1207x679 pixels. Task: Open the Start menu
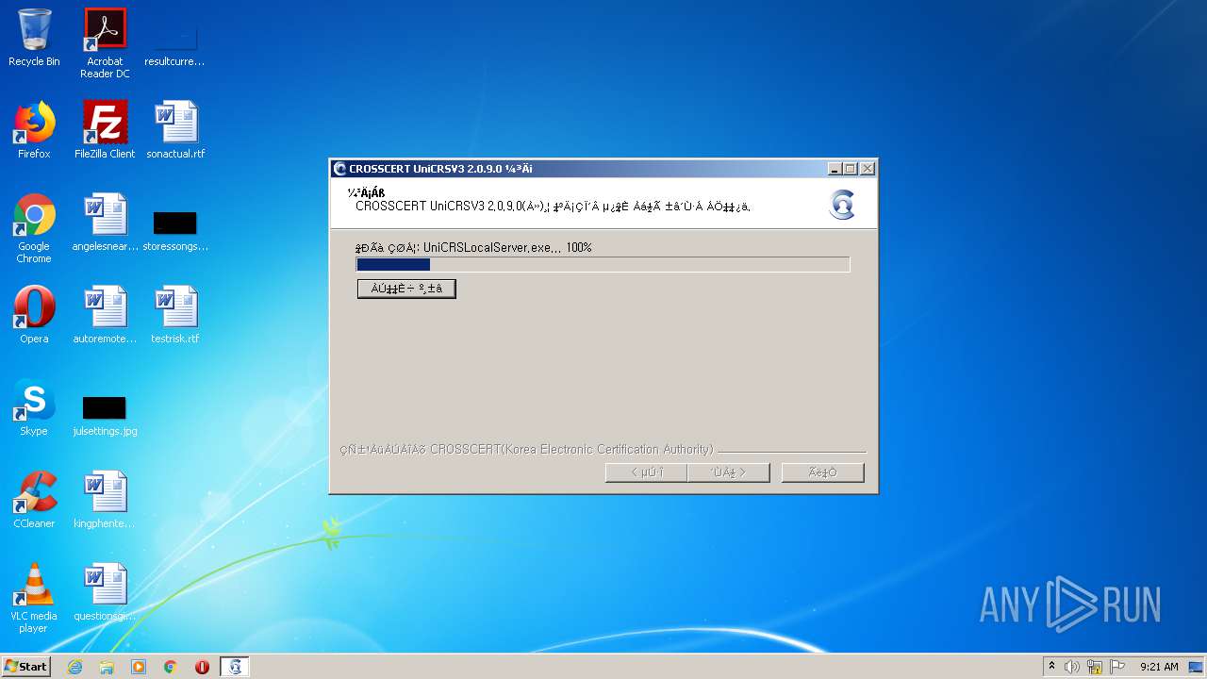coord(26,667)
